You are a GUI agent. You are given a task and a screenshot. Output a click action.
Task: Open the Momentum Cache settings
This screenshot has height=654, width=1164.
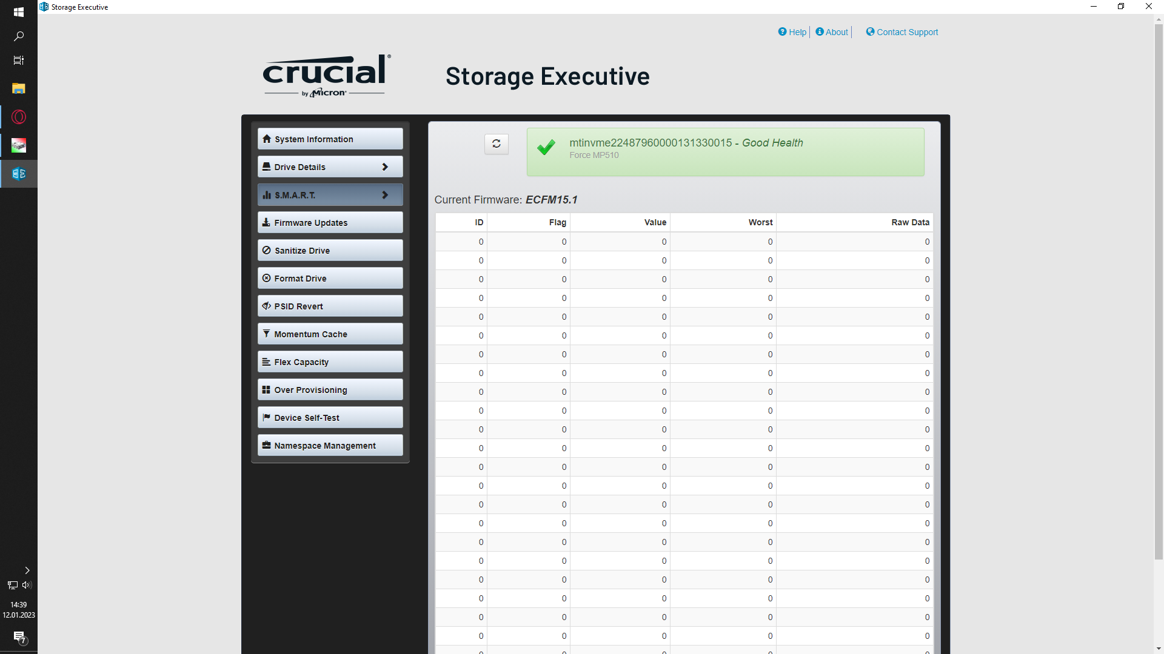pyautogui.click(x=330, y=334)
